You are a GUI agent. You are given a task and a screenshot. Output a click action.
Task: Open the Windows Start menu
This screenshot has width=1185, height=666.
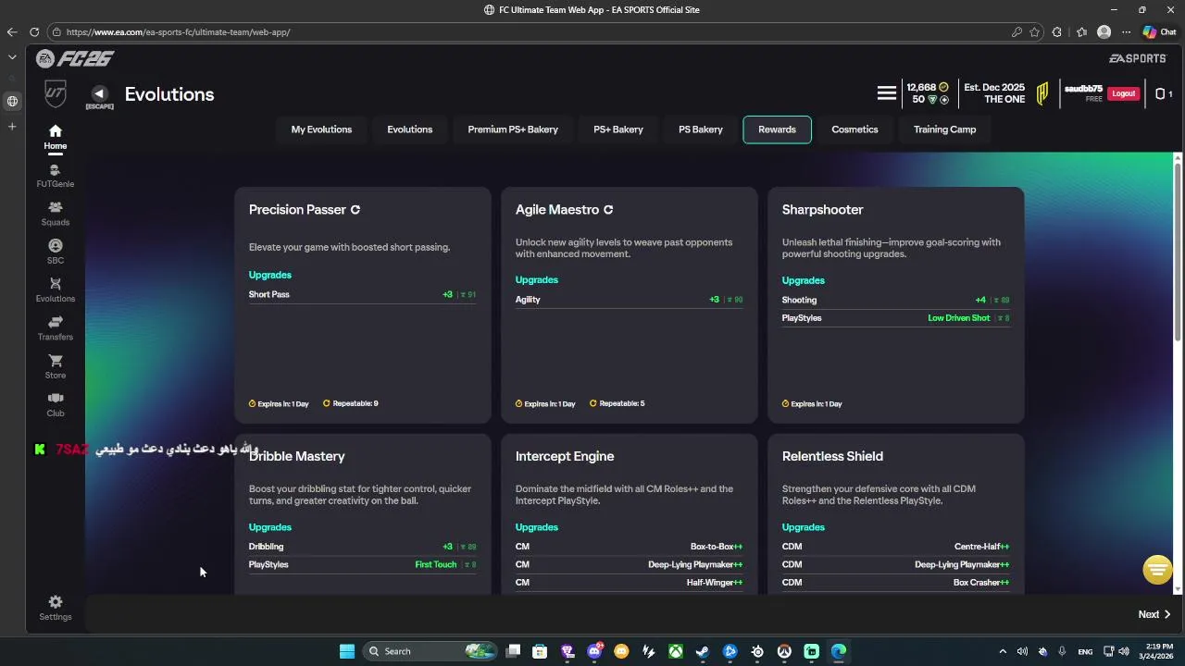(347, 651)
